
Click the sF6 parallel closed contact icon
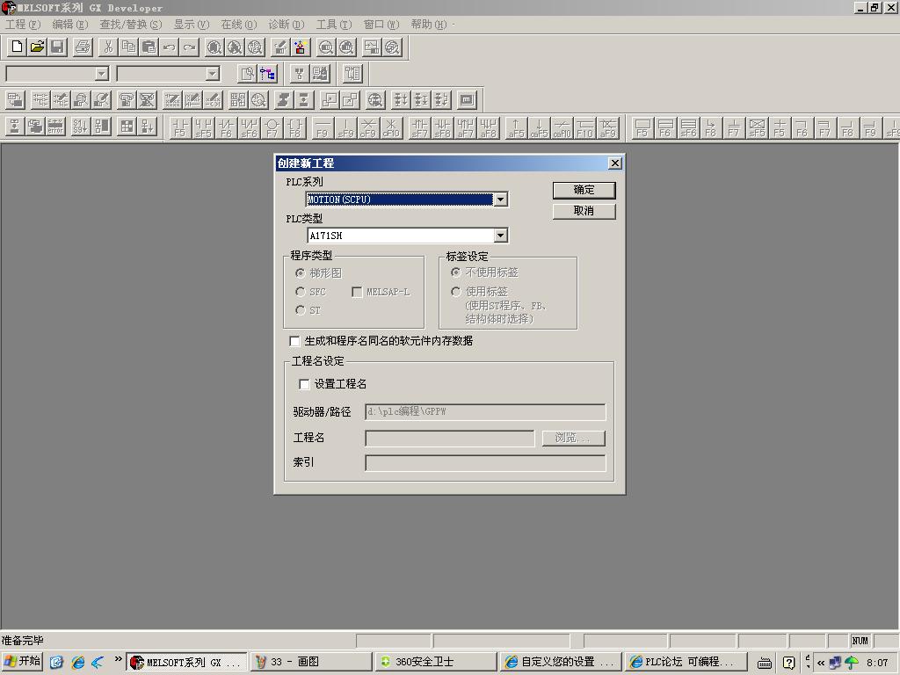(x=249, y=127)
